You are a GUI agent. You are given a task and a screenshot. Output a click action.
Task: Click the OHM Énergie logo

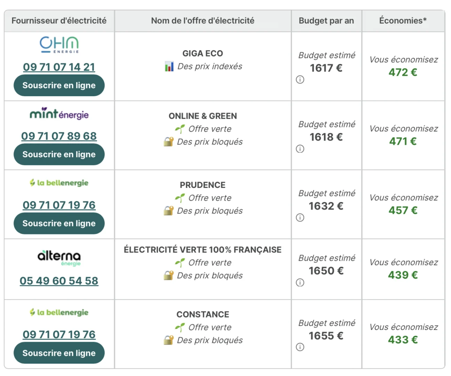(59, 45)
